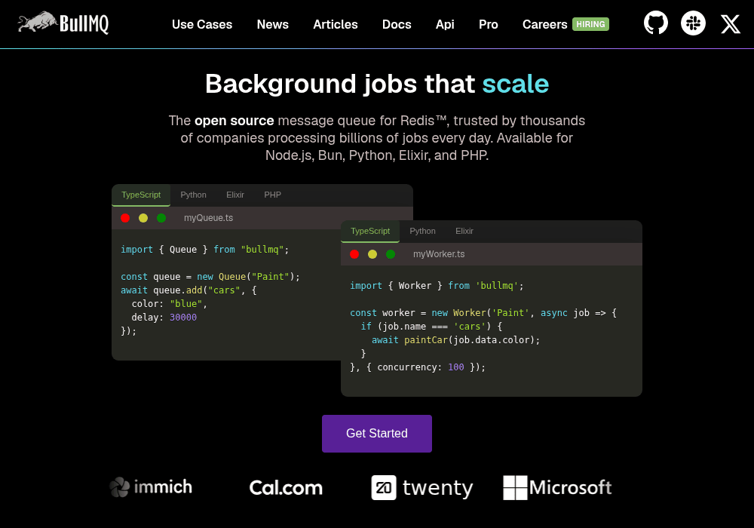Open the Slack community icon
The image size is (754, 528).
click(693, 23)
